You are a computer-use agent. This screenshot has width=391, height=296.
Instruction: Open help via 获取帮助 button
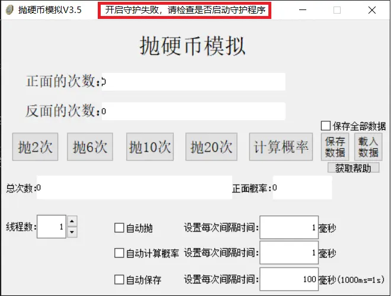(353, 168)
